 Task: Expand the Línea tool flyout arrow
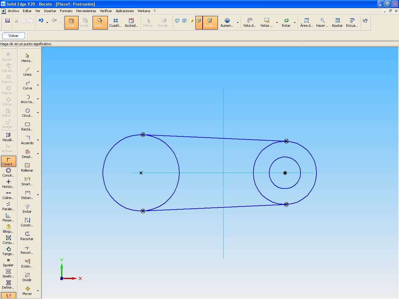pos(38,72)
